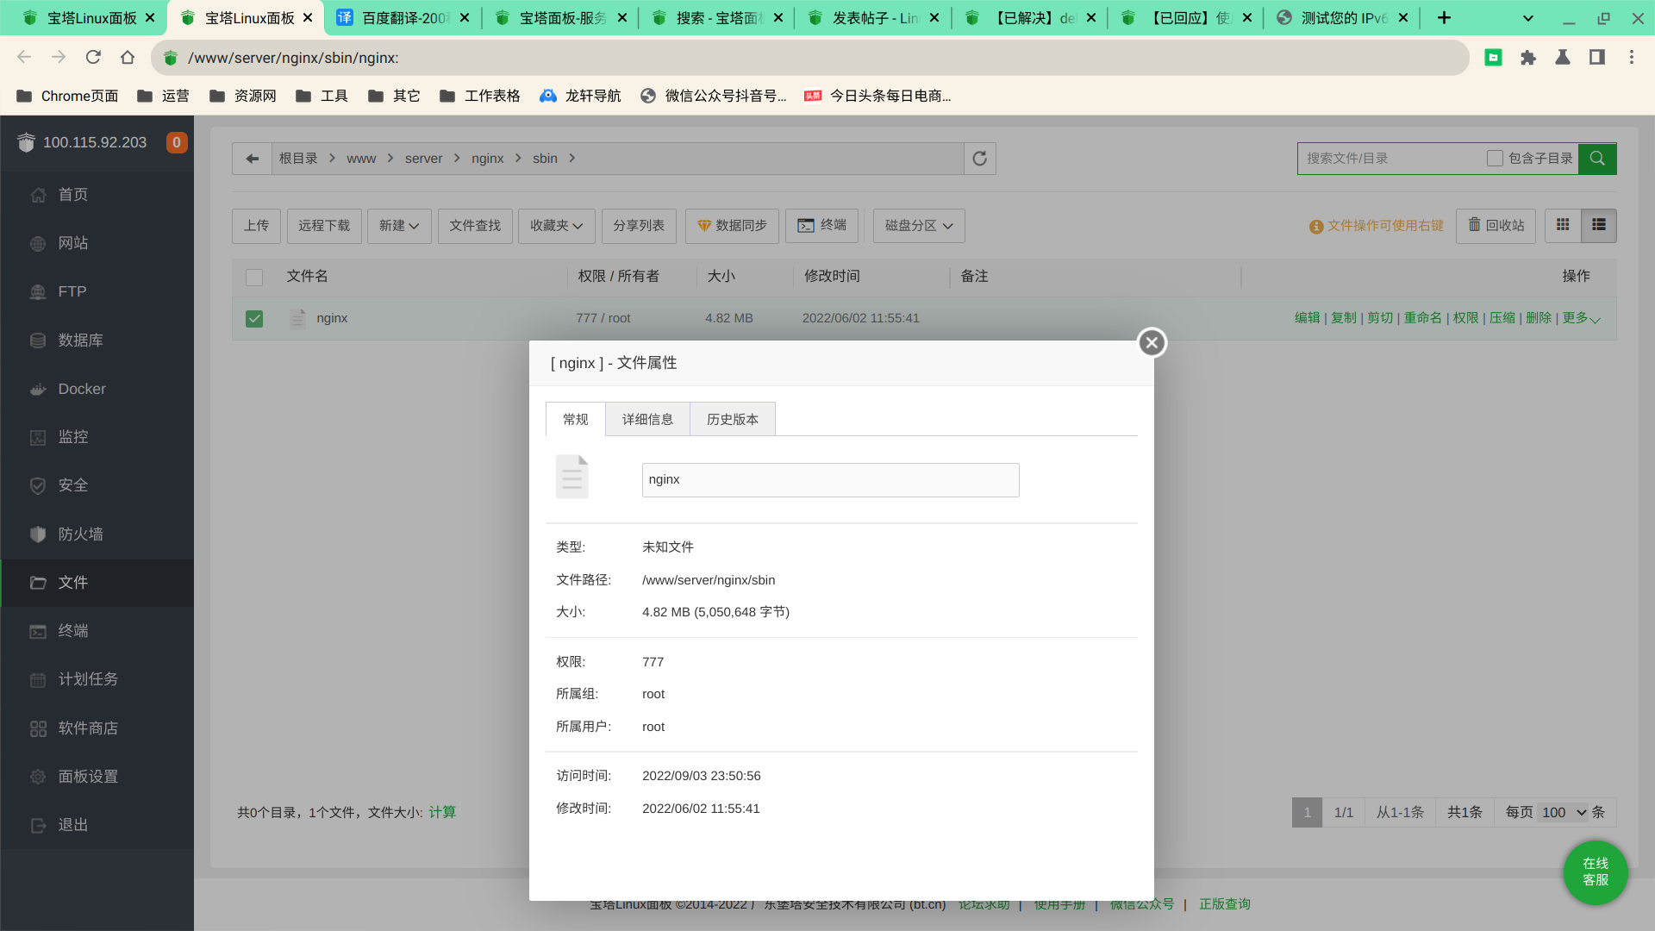Switch to the 百度翻译 browser tab
The height and width of the screenshot is (931, 1655).
403,18
